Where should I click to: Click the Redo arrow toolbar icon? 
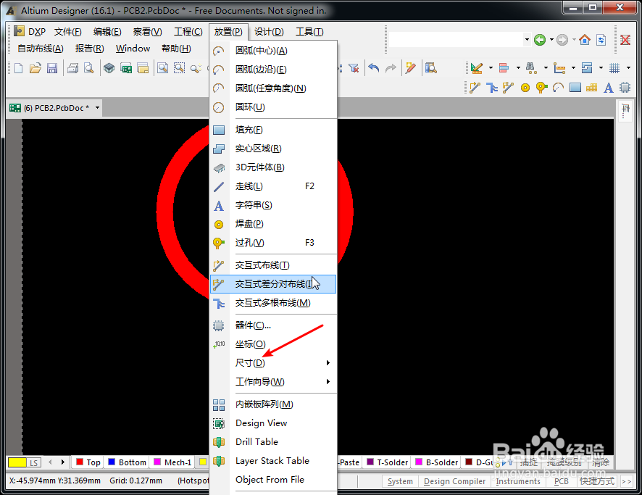tap(391, 68)
